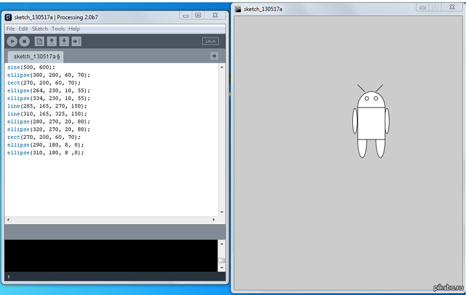Click the console's scroll up arrow
This screenshot has width=467, height=295.
point(221,244)
